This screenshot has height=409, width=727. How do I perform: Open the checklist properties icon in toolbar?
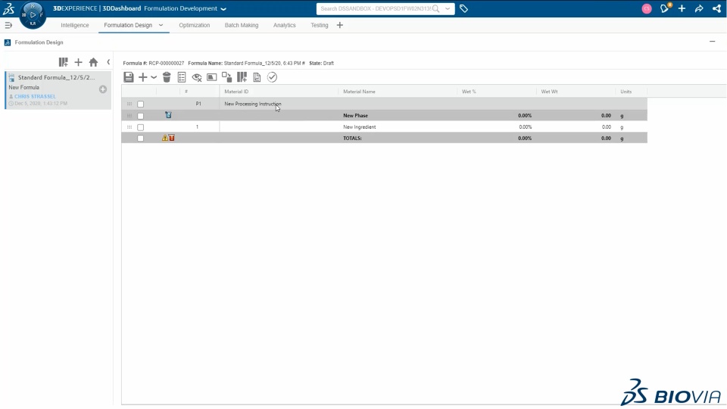182,77
